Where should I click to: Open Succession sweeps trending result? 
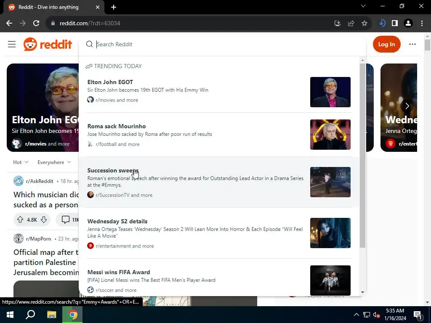pyautogui.click(x=219, y=182)
